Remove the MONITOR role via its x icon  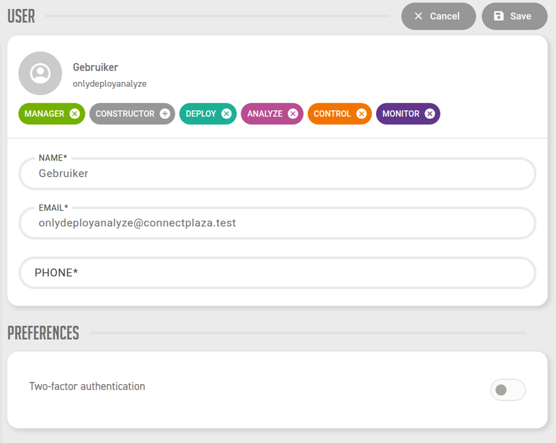click(x=429, y=113)
